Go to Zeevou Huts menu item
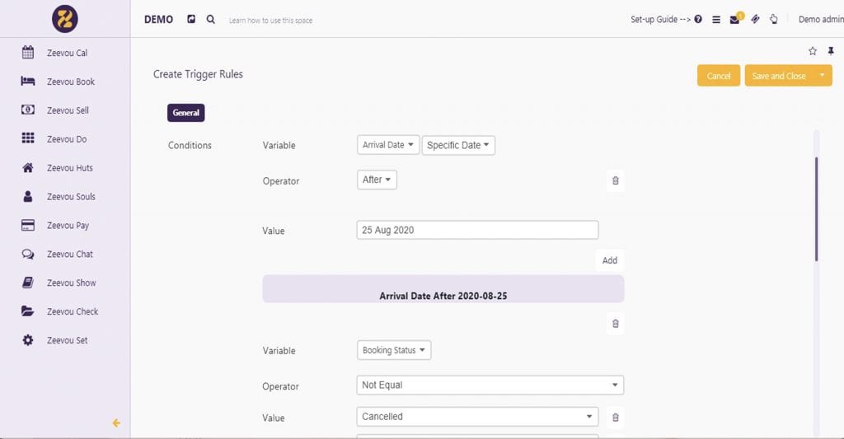The width and height of the screenshot is (844, 439). pos(69,168)
